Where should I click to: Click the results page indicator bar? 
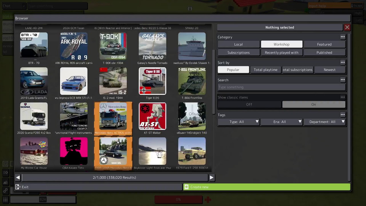click(x=115, y=178)
